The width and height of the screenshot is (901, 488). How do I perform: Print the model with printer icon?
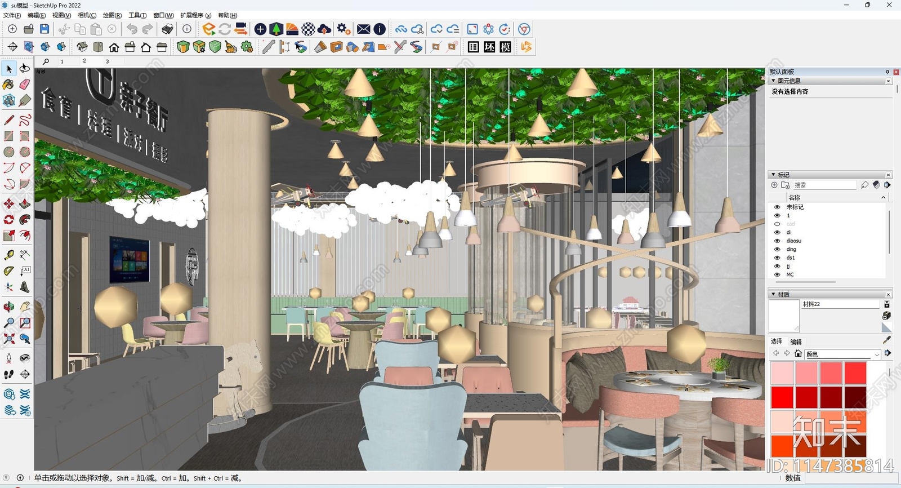(167, 29)
